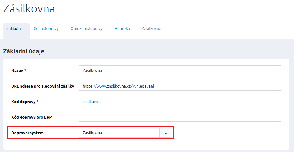Click the Dopravní systém label
This screenshot has width=294, height=152.
(x=27, y=133)
